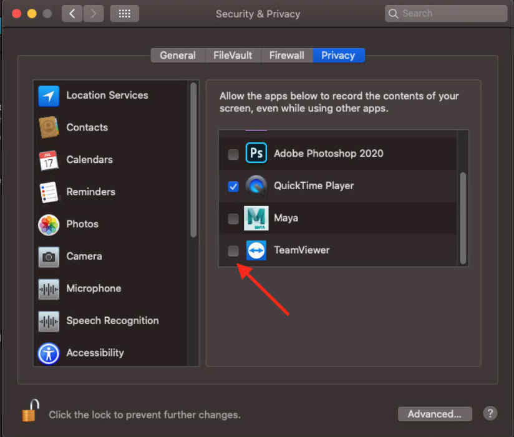
Task: Check the TeamViewer screen recording checkbox
Action: click(233, 251)
